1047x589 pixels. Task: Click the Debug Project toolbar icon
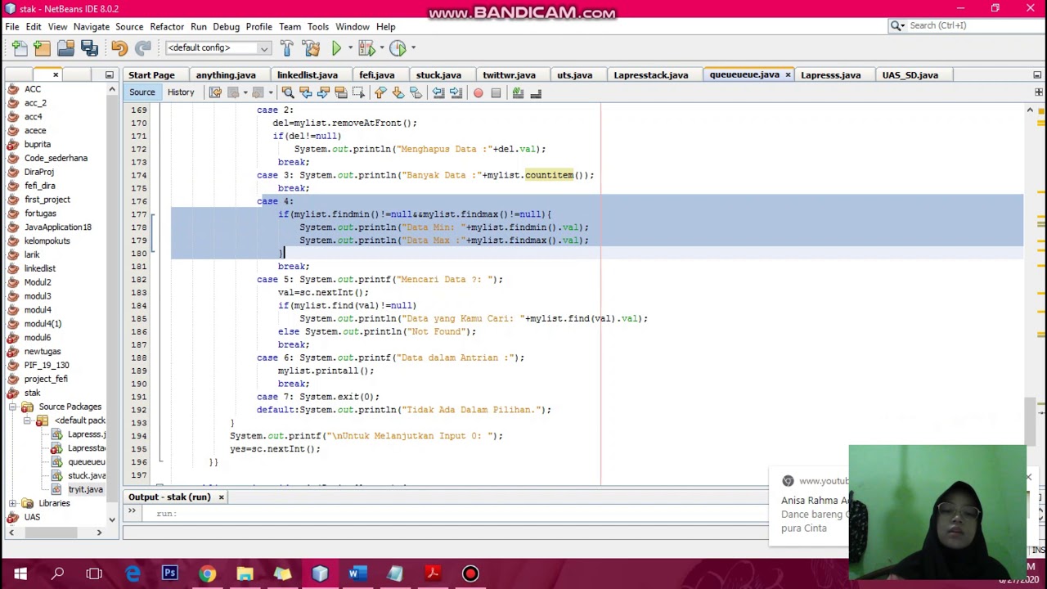[366, 48]
